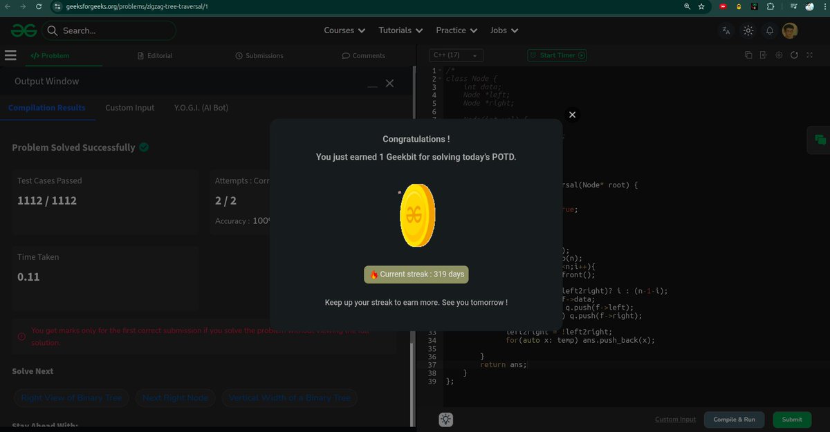Open the media control icon in browser toolbar
830x432 pixels.
(x=793, y=6)
